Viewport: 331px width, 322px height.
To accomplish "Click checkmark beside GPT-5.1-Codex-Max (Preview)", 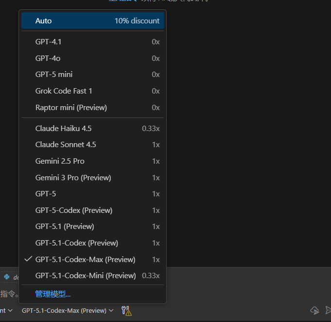I will coord(28,259).
